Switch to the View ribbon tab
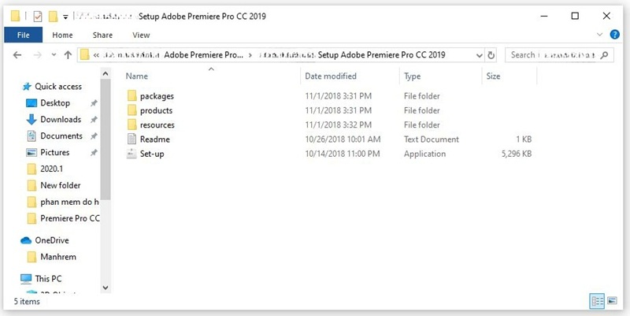 [141, 35]
